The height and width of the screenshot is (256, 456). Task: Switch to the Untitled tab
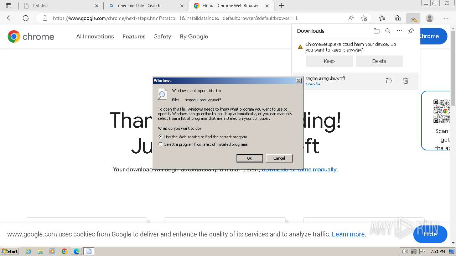(61, 6)
